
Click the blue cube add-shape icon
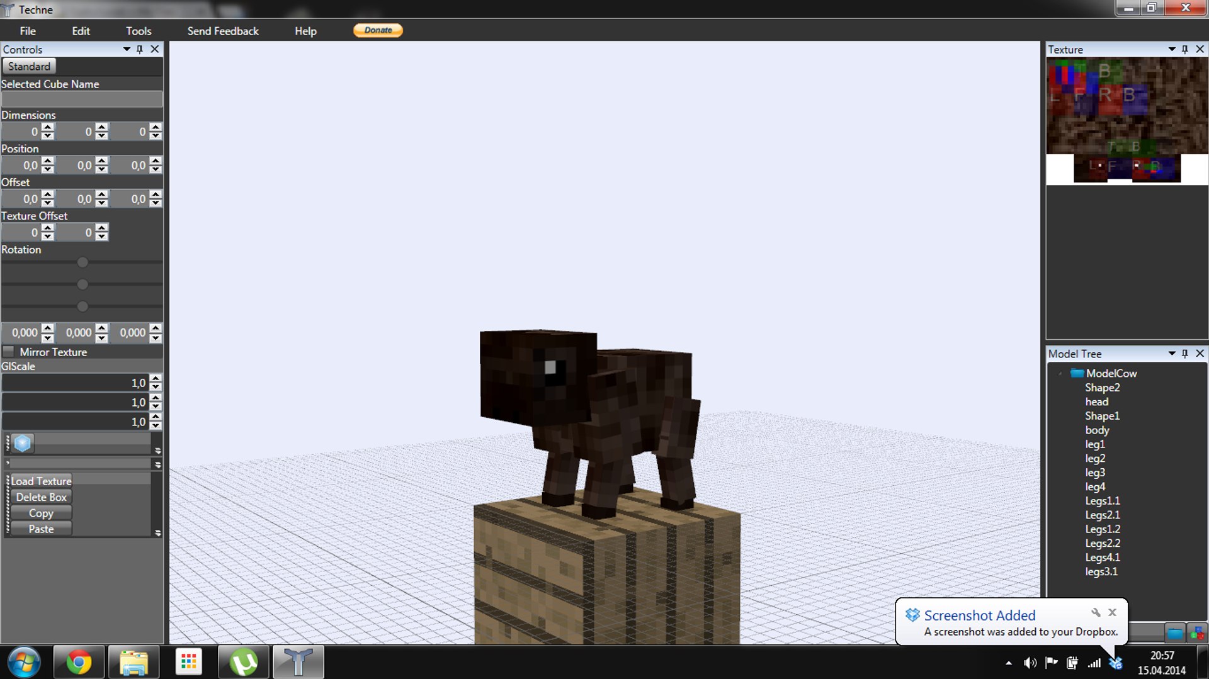point(23,443)
